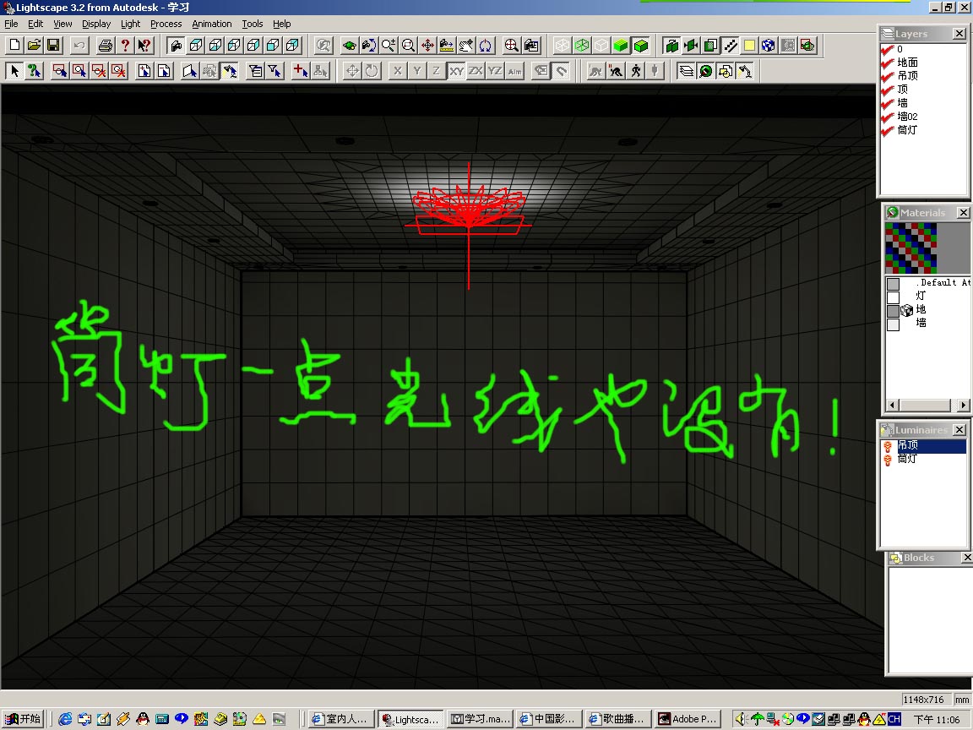Constrain to YZ plane button
Image resolution: width=973 pixels, height=730 pixels.
point(495,71)
